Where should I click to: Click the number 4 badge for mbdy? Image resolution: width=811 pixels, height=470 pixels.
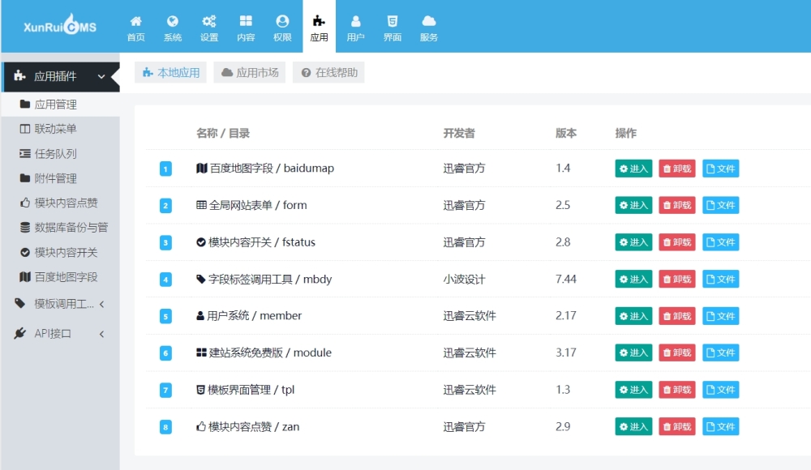165,280
